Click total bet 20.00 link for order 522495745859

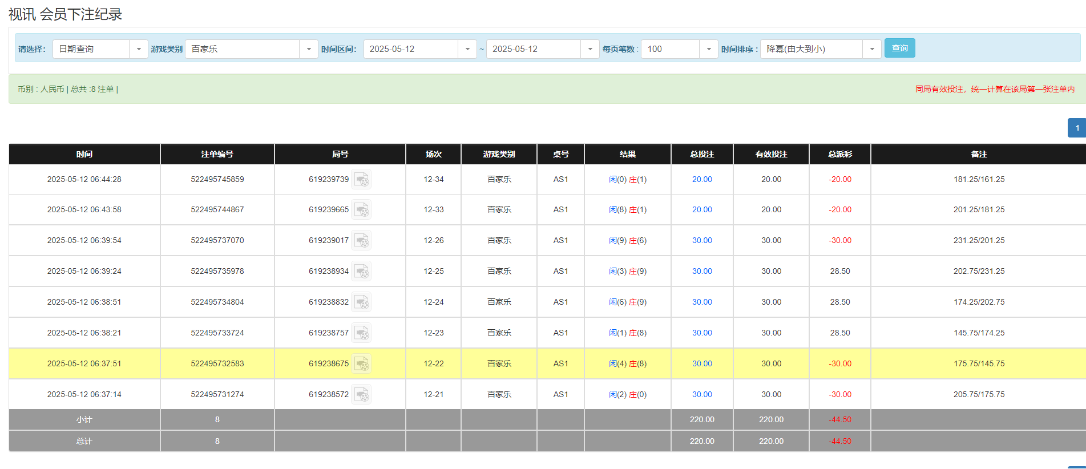(x=701, y=179)
